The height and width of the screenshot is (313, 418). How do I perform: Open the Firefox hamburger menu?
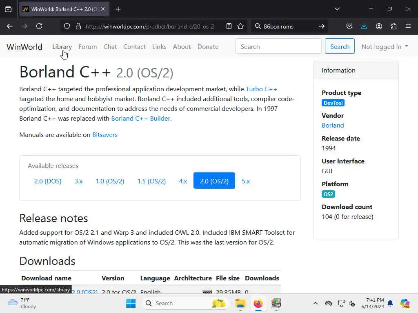click(x=408, y=26)
